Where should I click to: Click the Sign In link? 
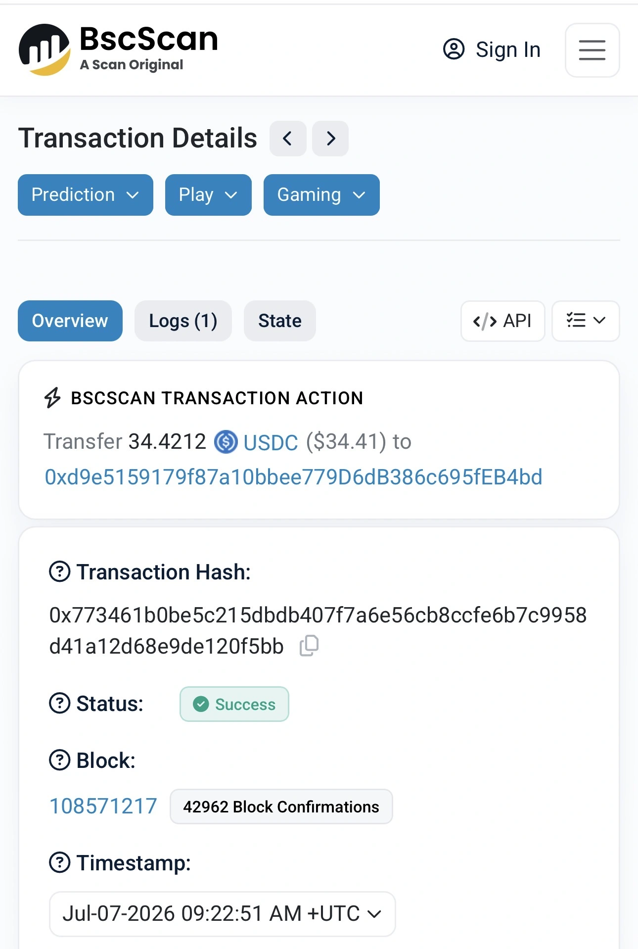click(492, 49)
